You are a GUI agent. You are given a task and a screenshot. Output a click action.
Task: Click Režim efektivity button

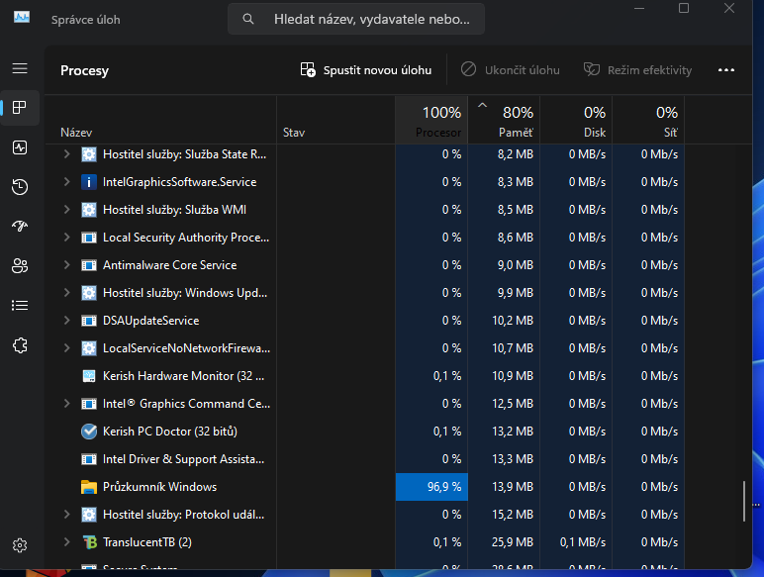pos(637,70)
